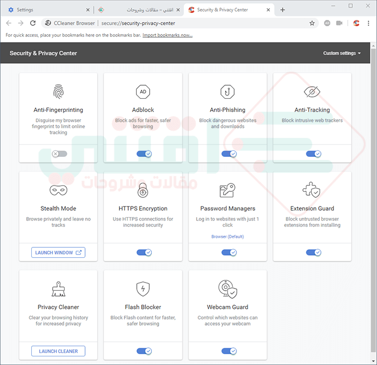The height and width of the screenshot is (365, 377).
Task: Click the Security & Privacy Center heading
Action: tap(43, 53)
